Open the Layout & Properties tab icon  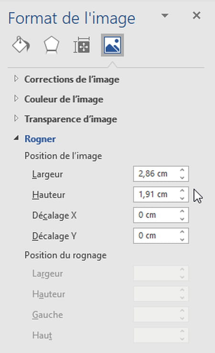pos(82,45)
